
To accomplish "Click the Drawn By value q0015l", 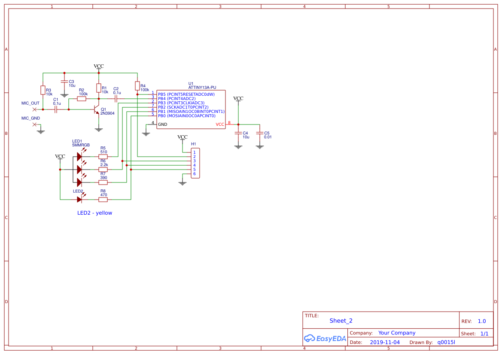I will [x=446, y=342].
